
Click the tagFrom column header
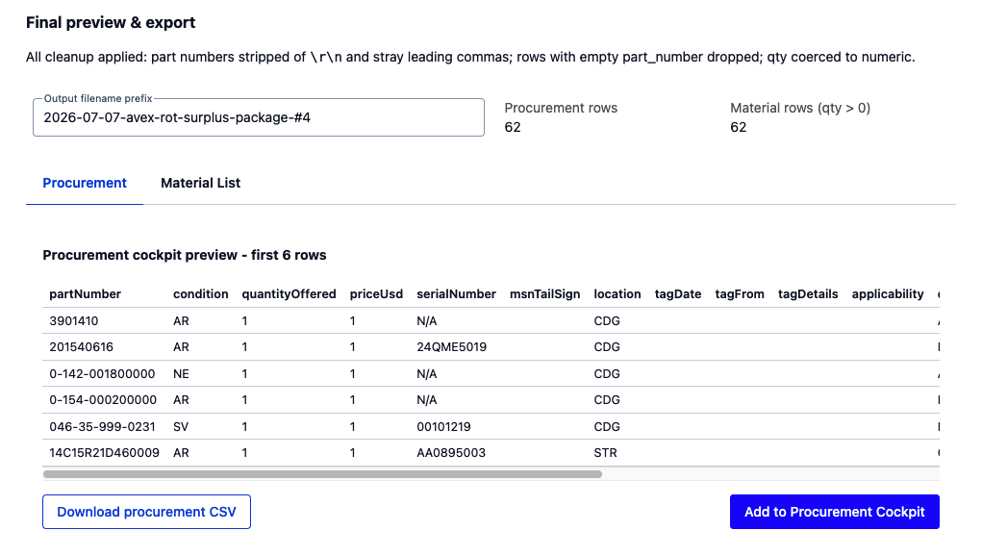point(740,293)
